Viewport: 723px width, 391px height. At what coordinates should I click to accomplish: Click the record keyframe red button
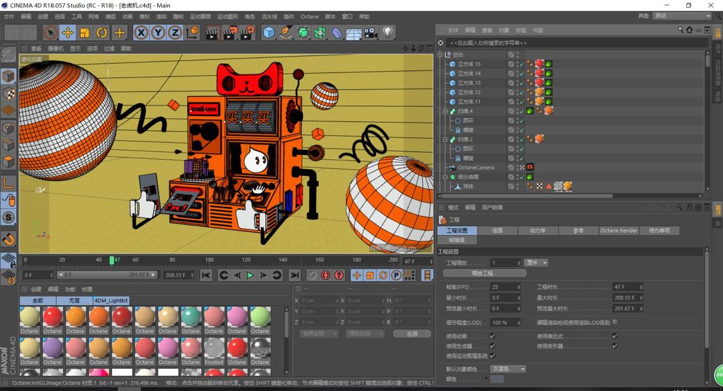(326, 275)
